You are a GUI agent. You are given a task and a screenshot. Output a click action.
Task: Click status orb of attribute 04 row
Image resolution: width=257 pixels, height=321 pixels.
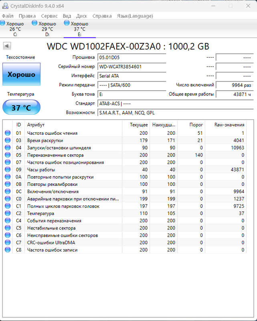click(x=8, y=148)
